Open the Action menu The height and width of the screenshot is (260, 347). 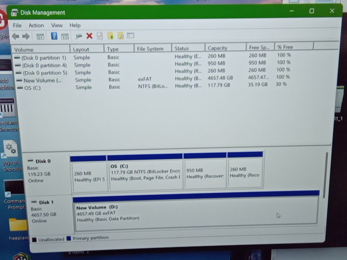pyautogui.click(x=36, y=25)
